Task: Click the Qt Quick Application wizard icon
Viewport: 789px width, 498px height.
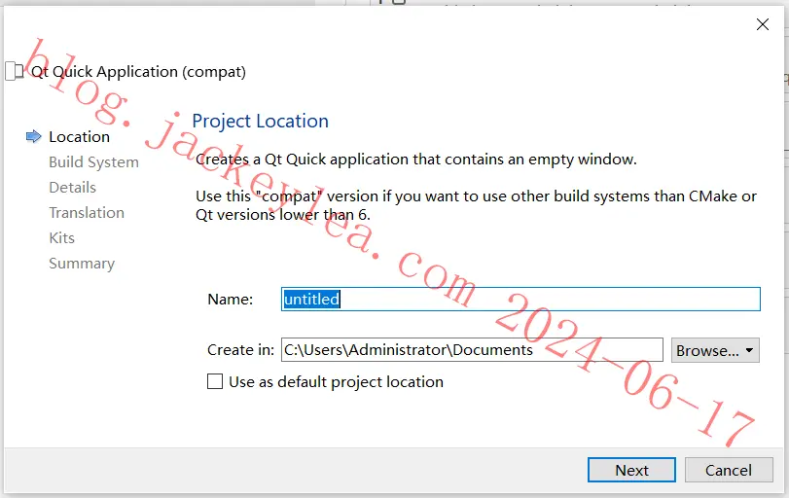Action: 14,71
